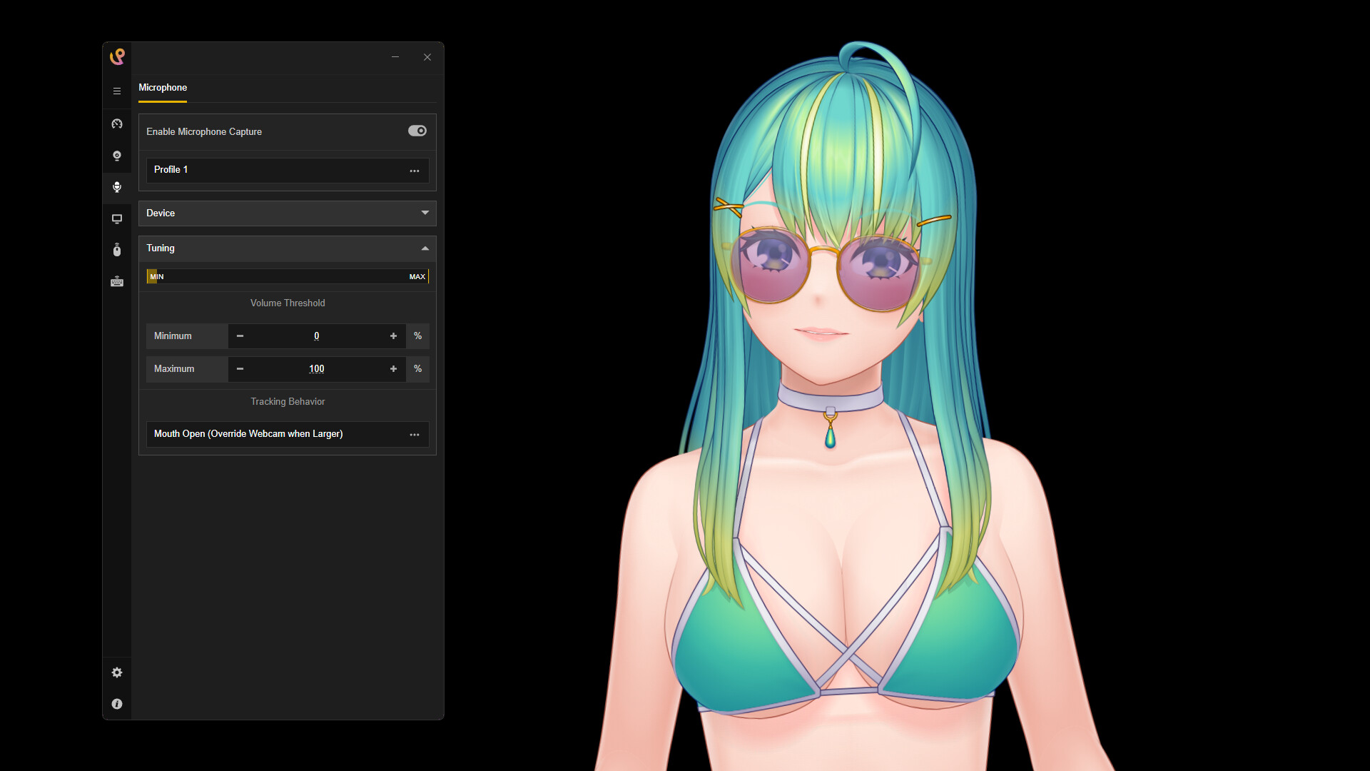Expand the Device dropdown
1370x771 pixels.
(425, 213)
